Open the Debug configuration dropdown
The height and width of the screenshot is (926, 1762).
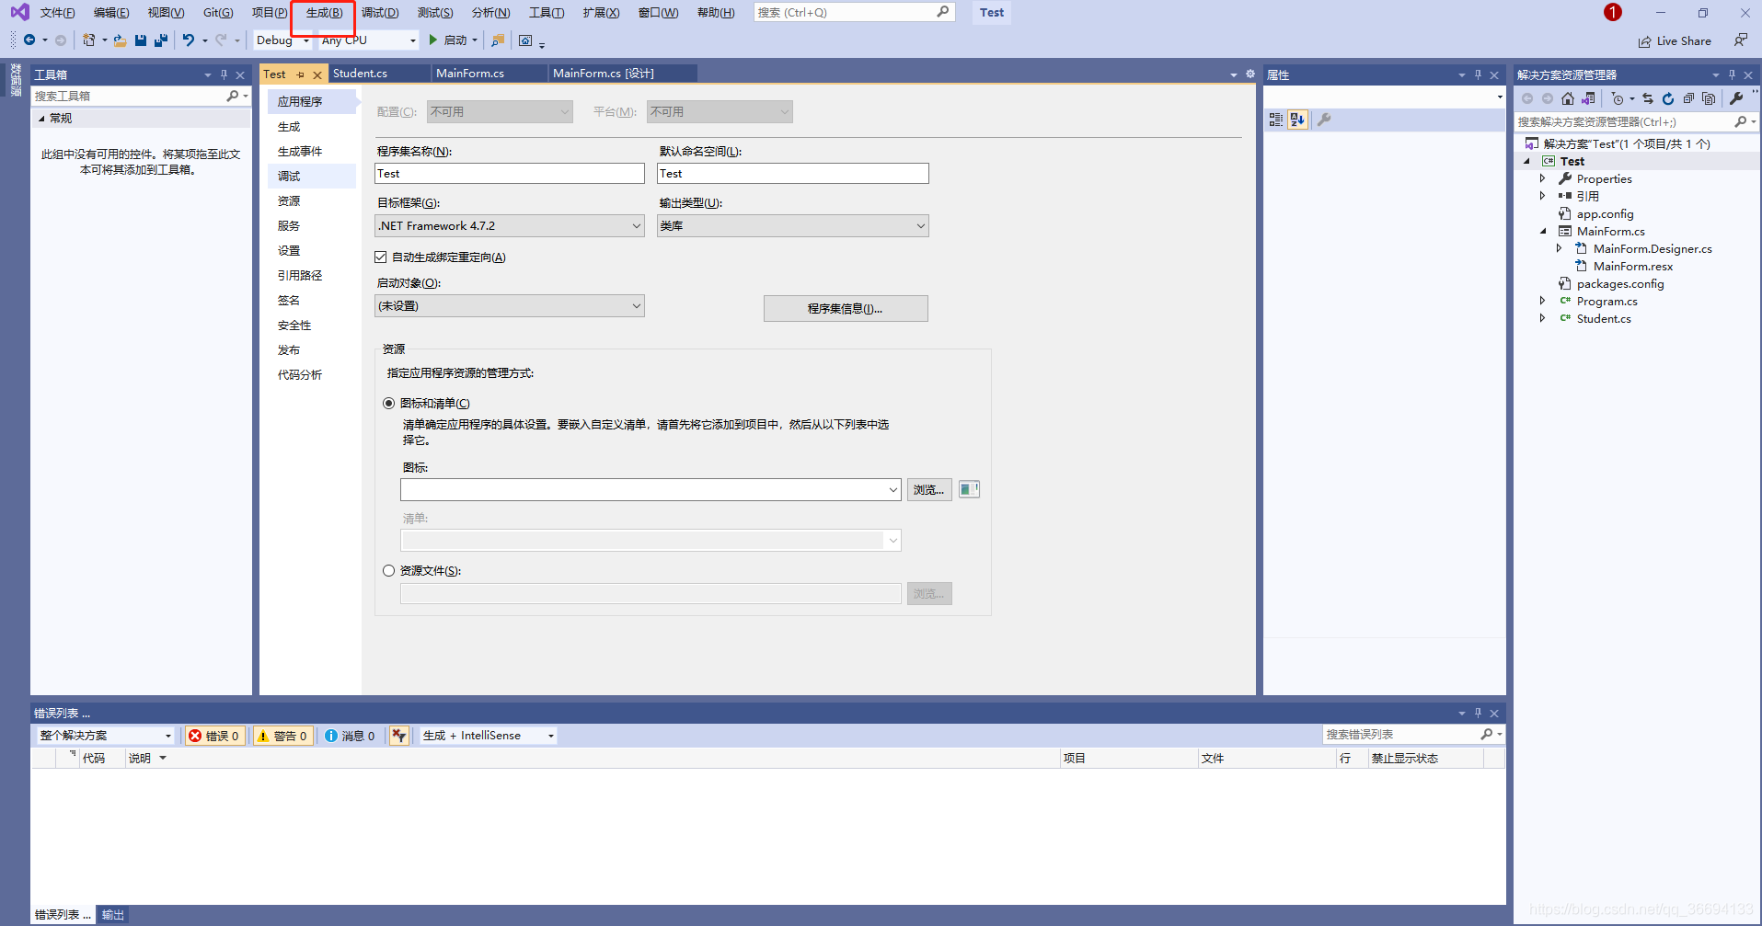(282, 40)
